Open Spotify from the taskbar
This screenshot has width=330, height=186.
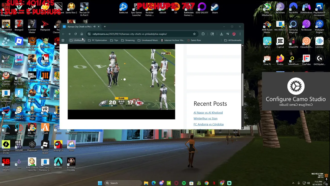pyautogui.click(x=184, y=183)
